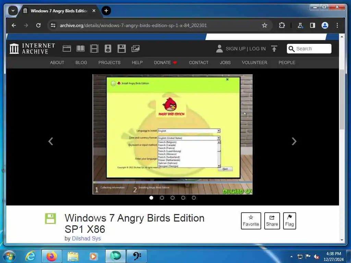Open the Extensions puzzle icon
351x263 pixels.
pos(282,25)
